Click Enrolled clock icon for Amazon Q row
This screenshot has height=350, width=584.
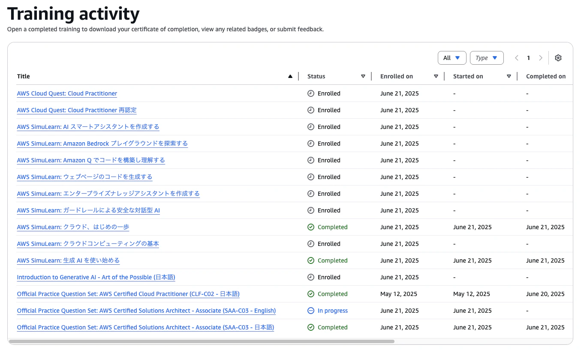311,160
